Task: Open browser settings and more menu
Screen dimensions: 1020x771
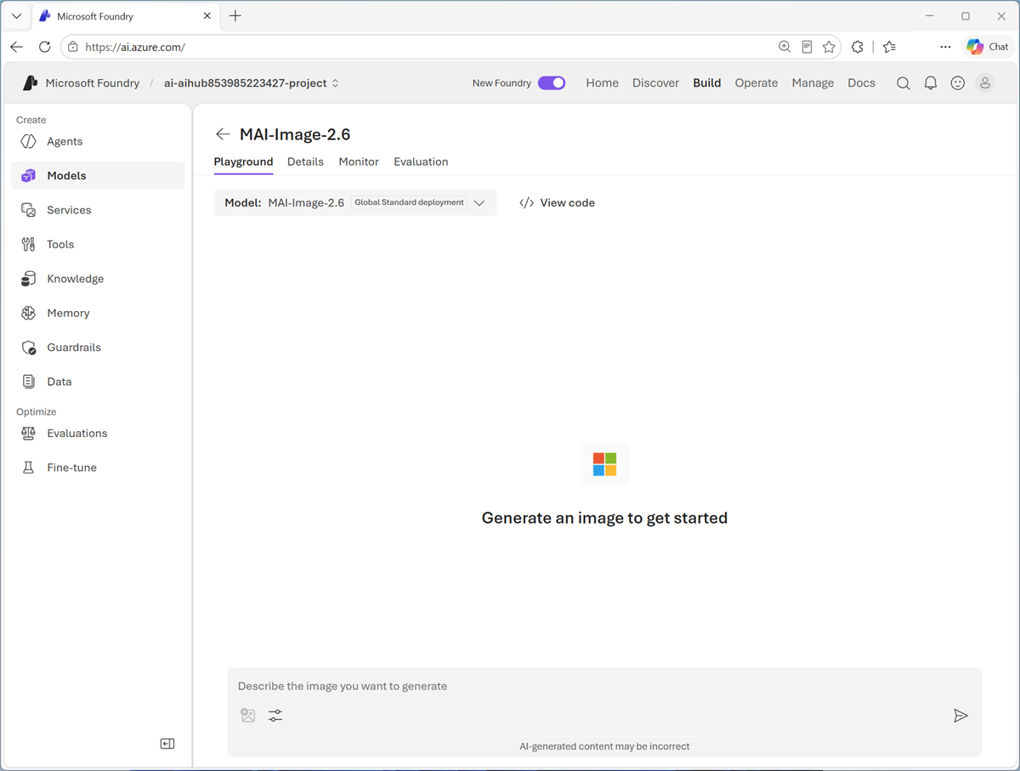Action: 945,47
